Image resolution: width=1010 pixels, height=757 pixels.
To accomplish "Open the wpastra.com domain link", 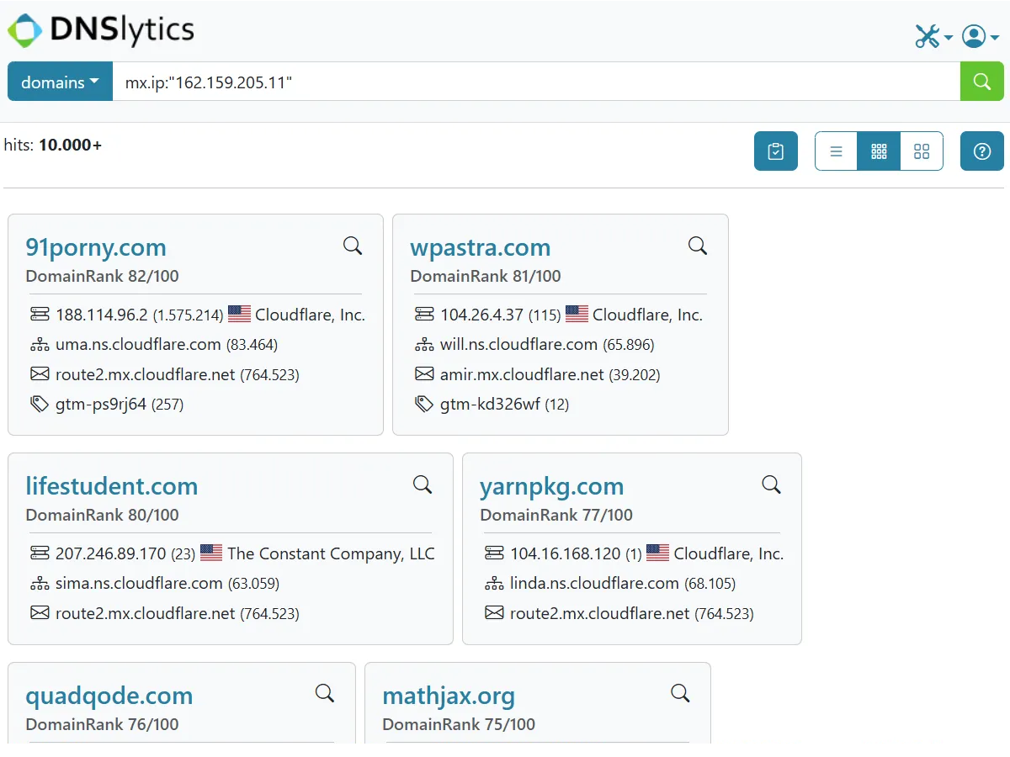I will click(x=480, y=247).
